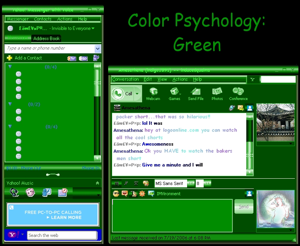
Task: Open the Contacts menu
Action: coord(43,19)
